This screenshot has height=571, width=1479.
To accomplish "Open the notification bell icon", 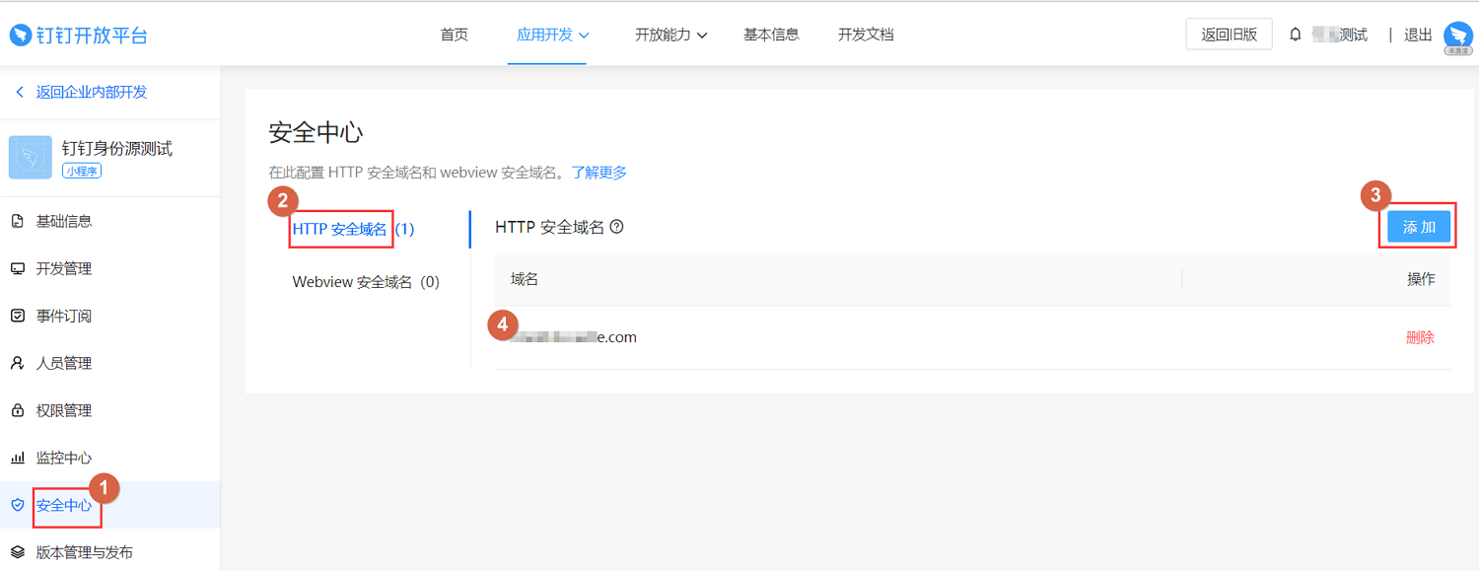I will tap(1296, 35).
